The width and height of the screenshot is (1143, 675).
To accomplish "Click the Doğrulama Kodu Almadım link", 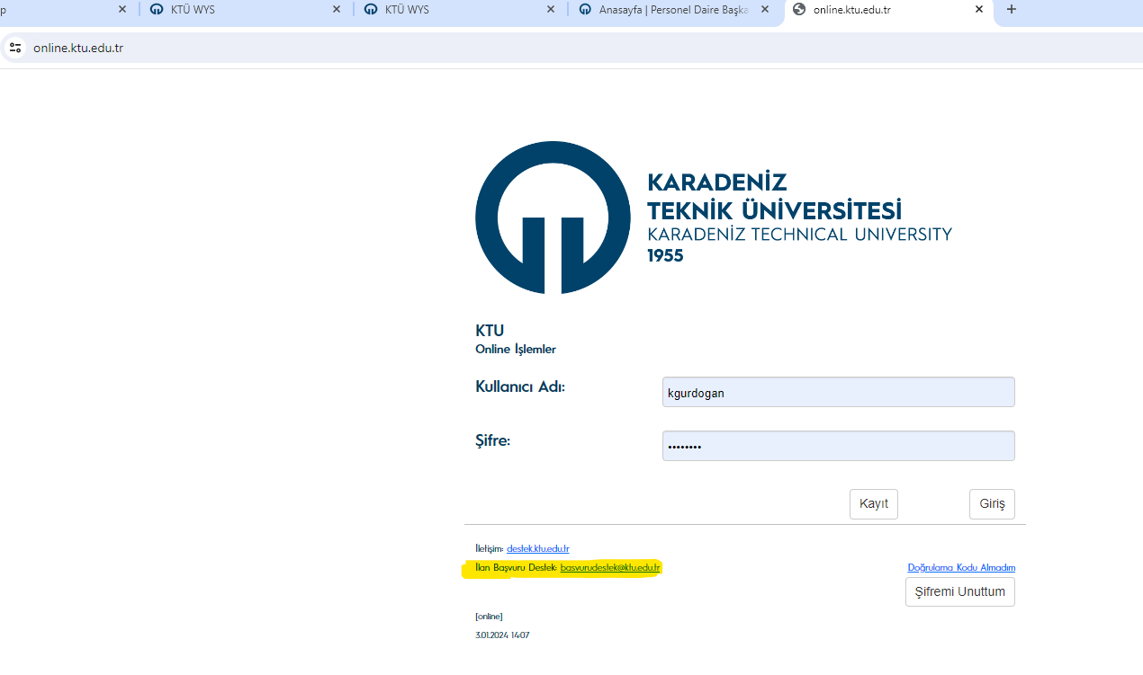I will click(x=961, y=567).
